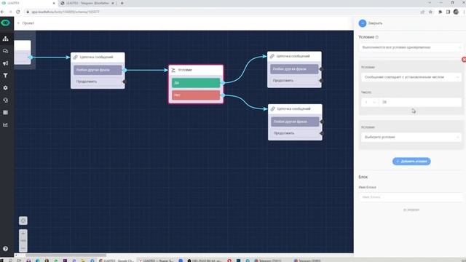Open the help question mark icon
The width and height of the screenshot is (466, 262).
tap(5, 249)
